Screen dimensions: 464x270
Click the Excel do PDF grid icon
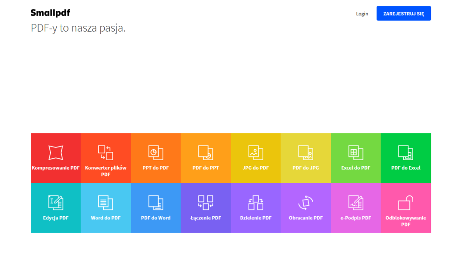pyautogui.click(x=355, y=152)
